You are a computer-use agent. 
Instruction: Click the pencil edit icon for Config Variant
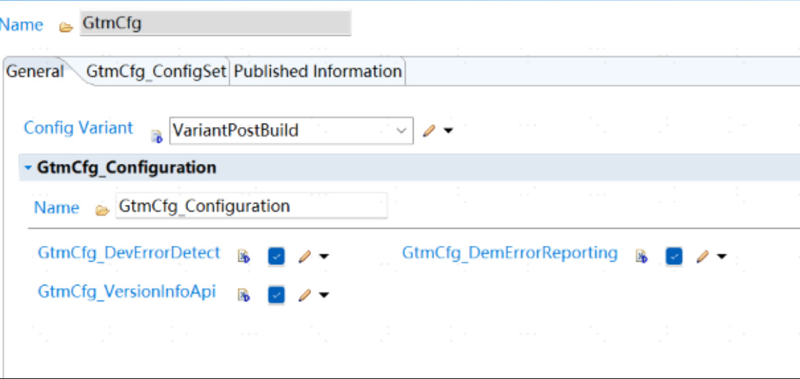tap(429, 131)
